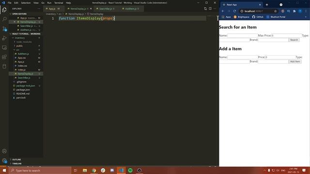Open yarn.lock in the file tree

21,98
